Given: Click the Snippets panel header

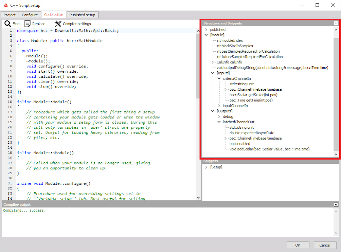Looking at the screenshot, I should pyautogui.click(x=270, y=161).
